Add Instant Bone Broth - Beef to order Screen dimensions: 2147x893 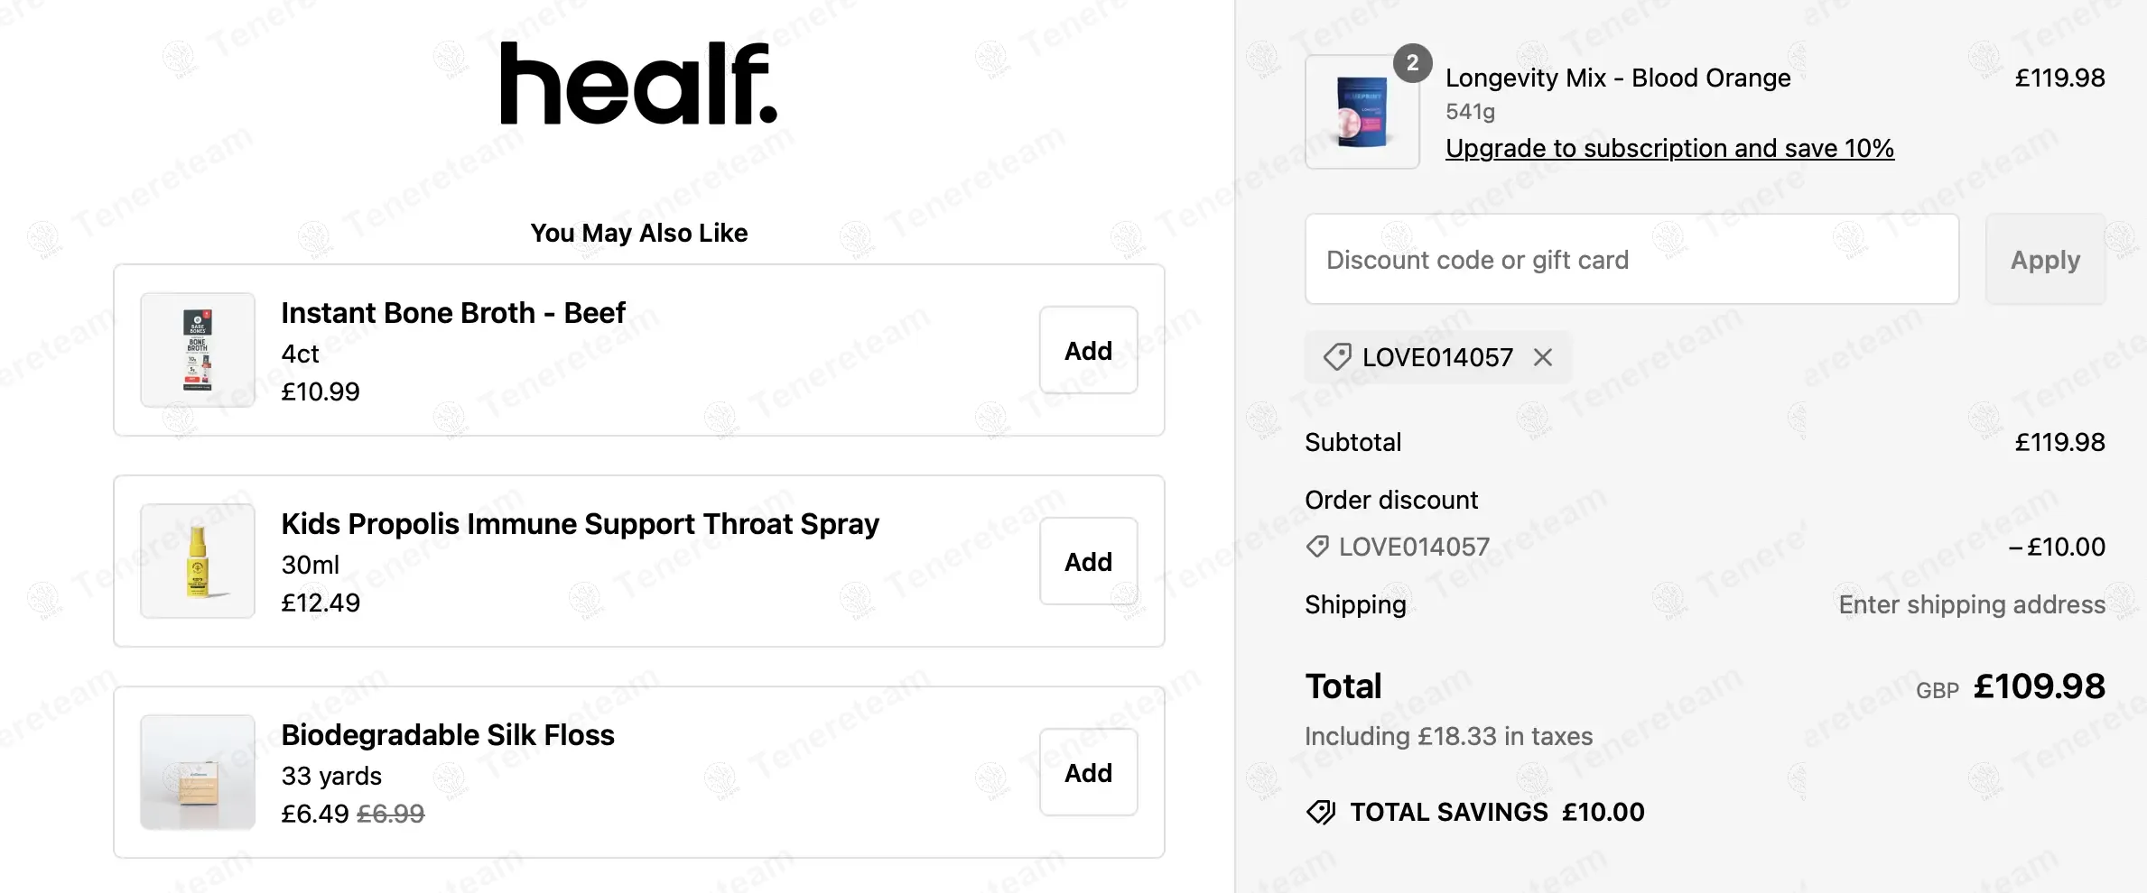(x=1088, y=350)
